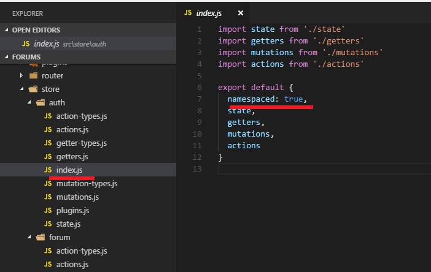This screenshot has height=272, width=431.
Task: Click './actions' string on line 4
Action: click(x=338, y=64)
